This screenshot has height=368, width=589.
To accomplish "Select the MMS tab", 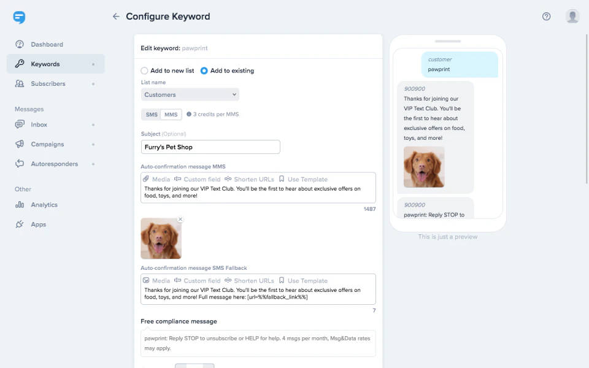I will tap(171, 114).
